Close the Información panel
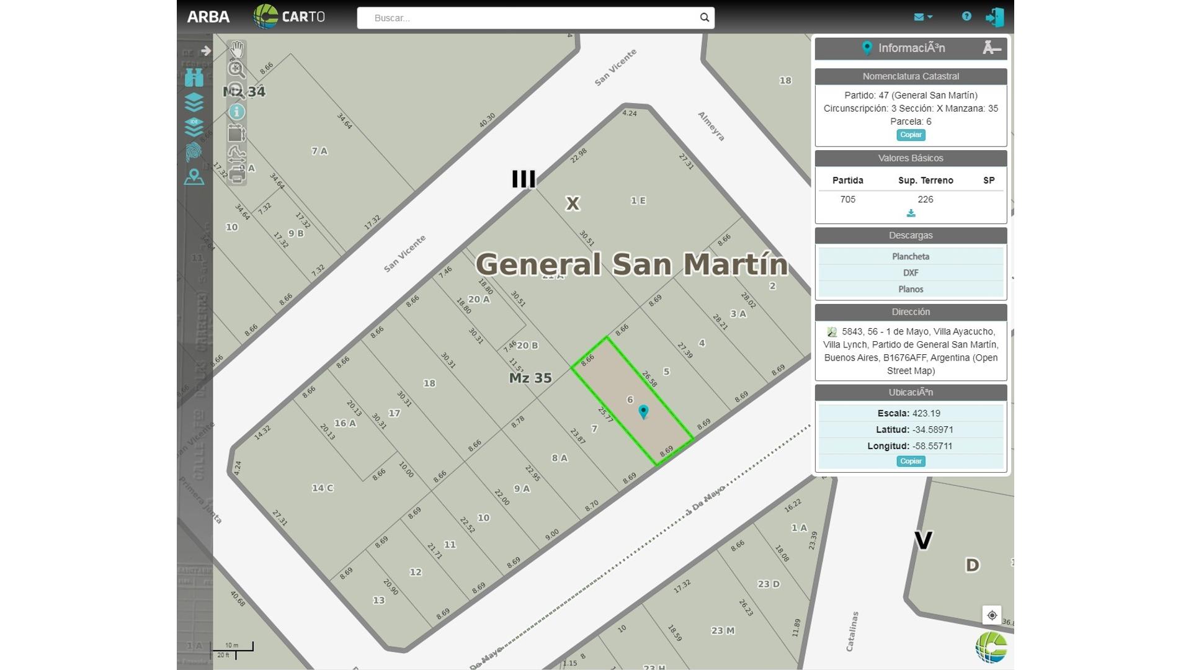 click(x=992, y=48)
